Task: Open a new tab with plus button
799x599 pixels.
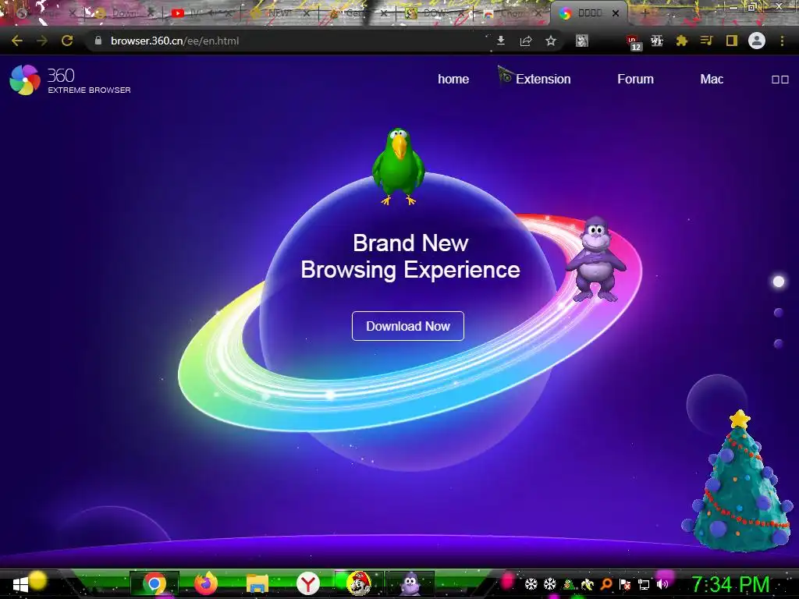Action: click(x=645, y=13)
